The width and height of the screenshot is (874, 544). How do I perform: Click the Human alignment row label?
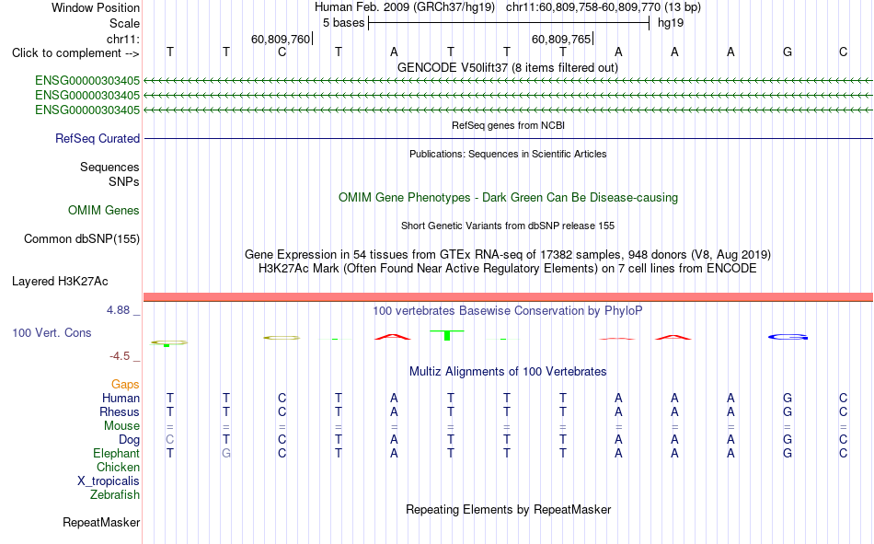[x=121, y=398]
